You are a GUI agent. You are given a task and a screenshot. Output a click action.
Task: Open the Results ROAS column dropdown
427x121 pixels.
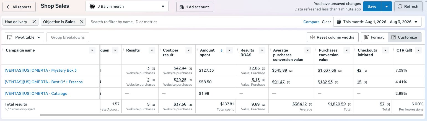pyautogui.click(x=262, y=50)
